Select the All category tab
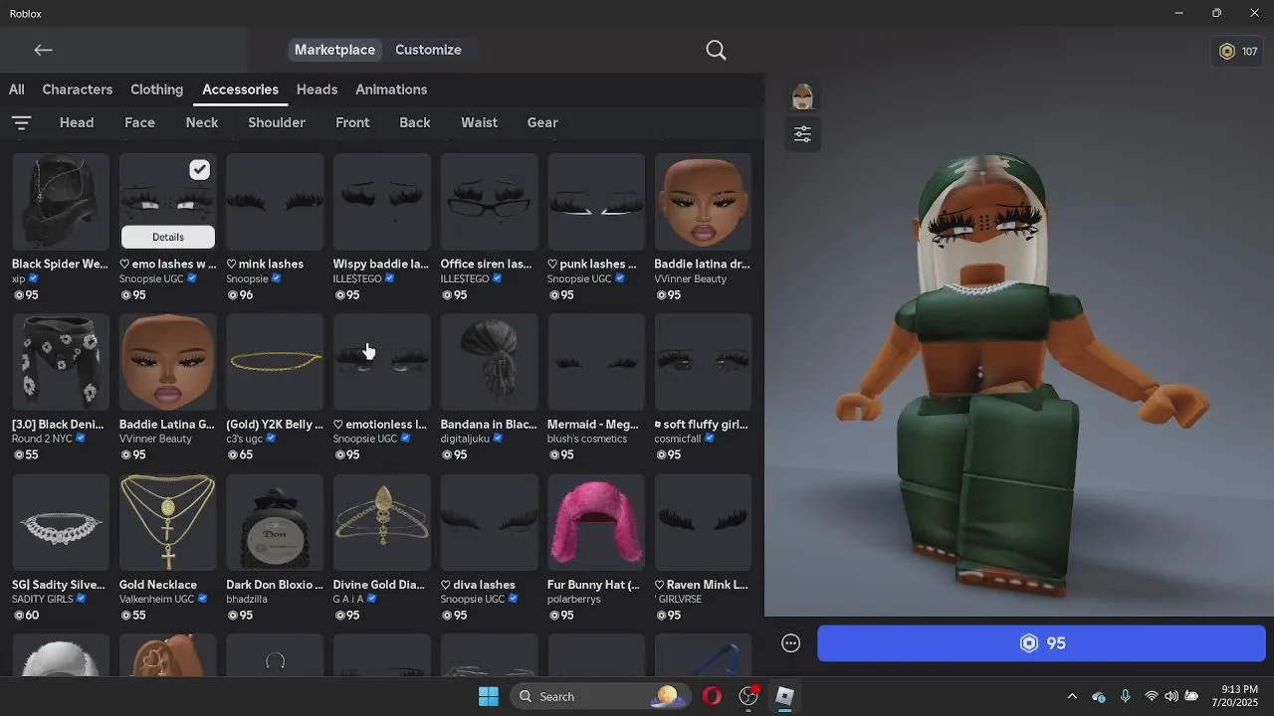Image resolution: width=1274 pixels, height=716 pixels. (17, 89)
